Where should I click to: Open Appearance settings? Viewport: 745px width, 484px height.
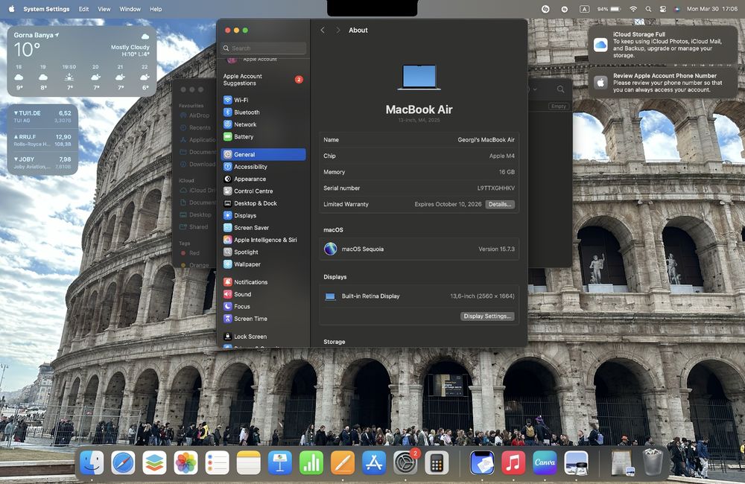[263, 179]
